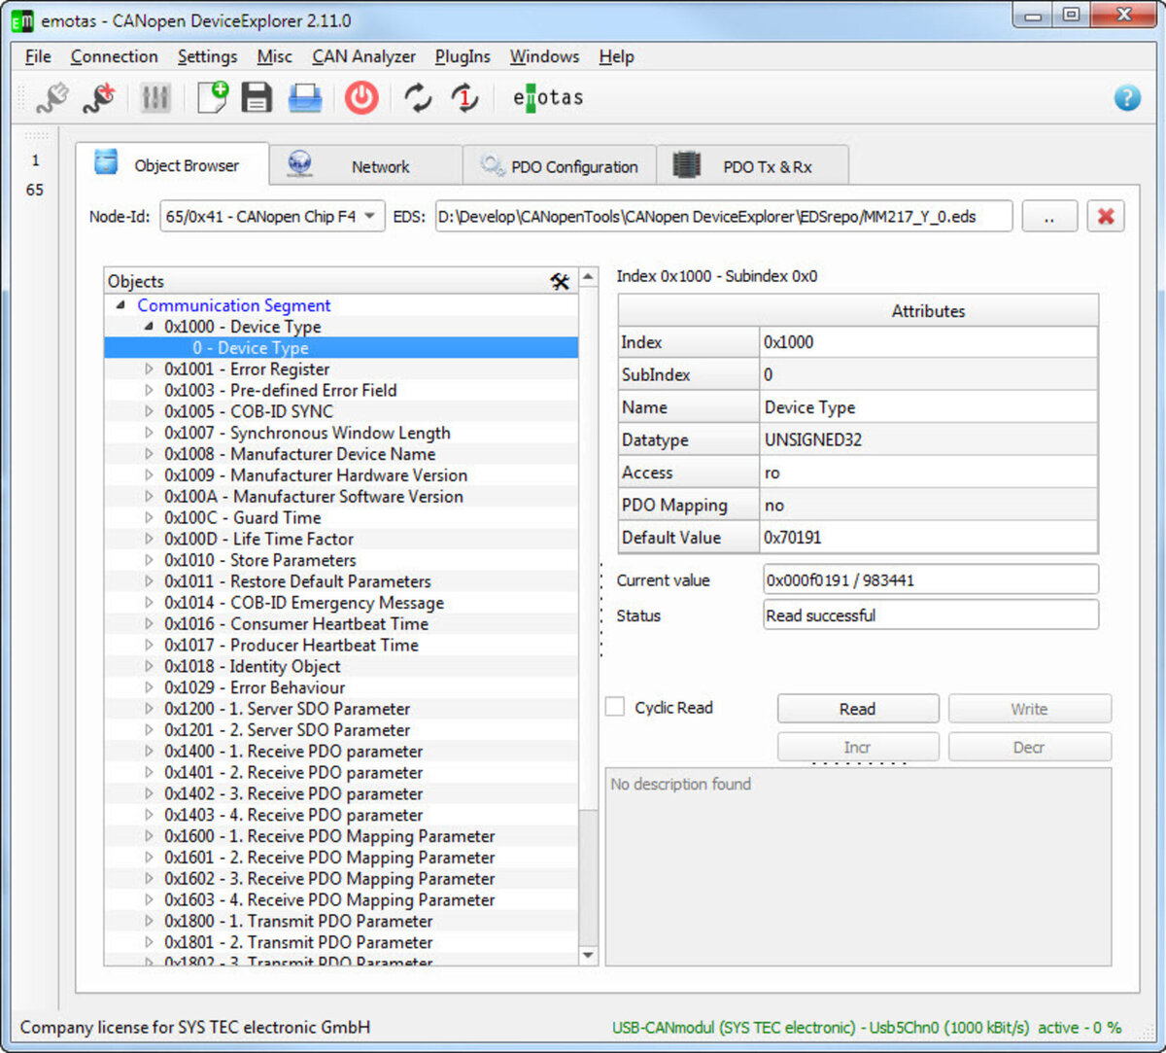Expand the 0x1001 Error Register entry
This screenshot has height=1053, width=1166.
point(148,369)
